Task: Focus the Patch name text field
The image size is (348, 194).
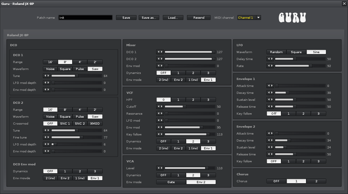Action: (x=85, y=17)
